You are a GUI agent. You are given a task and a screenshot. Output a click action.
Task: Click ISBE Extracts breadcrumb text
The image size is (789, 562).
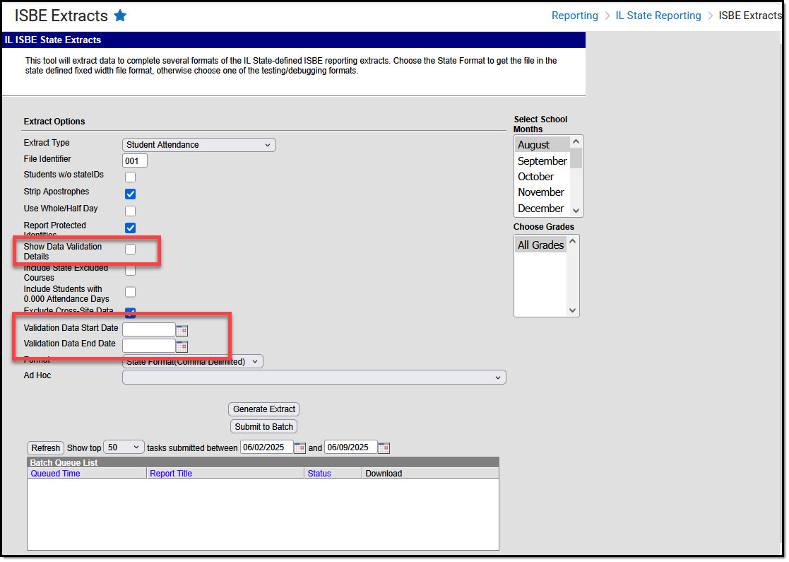click(749, 16)
